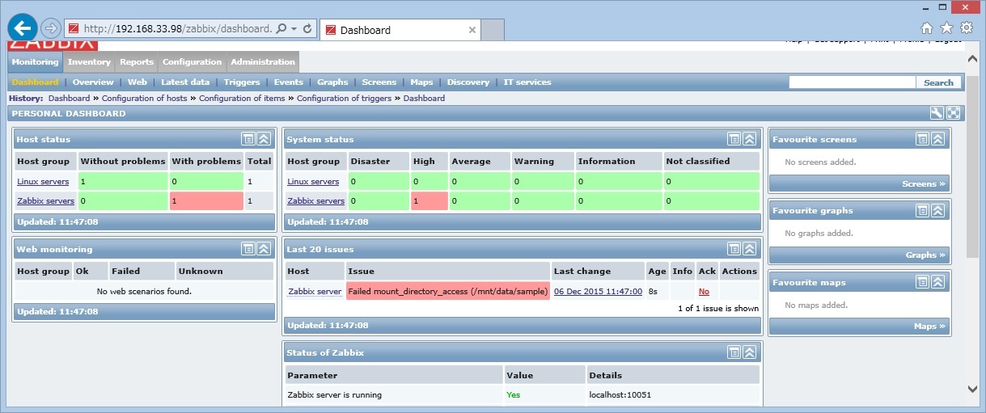
Task: Toggle fullscreen icon in Personal Dashboard header
Action: click(x=954, y=113)
